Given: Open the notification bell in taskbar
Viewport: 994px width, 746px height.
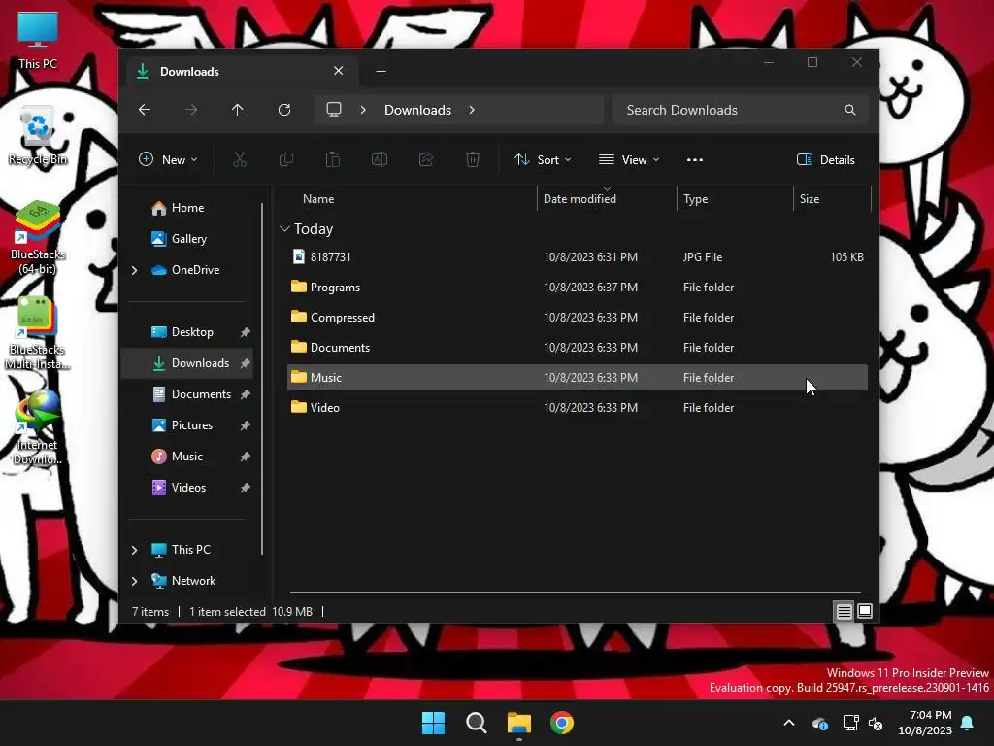Looking at the screenshot, I should coord(968,723).
